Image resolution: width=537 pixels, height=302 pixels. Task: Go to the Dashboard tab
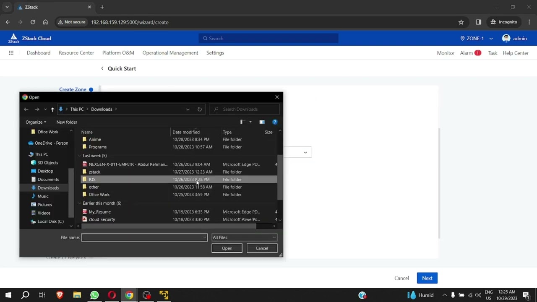(x=39, y=53)
